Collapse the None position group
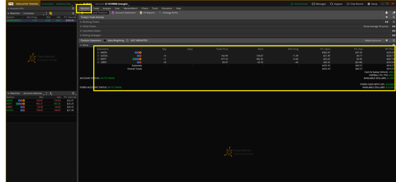Viewport: 396px width, 182px height. (x=81, y=45)
